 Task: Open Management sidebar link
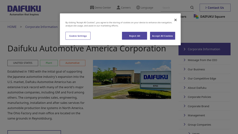point(196,115)
